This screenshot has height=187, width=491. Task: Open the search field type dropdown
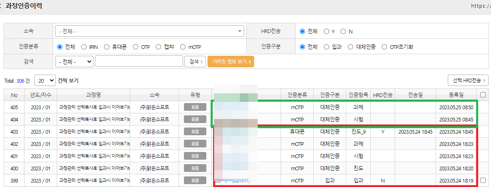pyautogui.click(x=74, y=62)
